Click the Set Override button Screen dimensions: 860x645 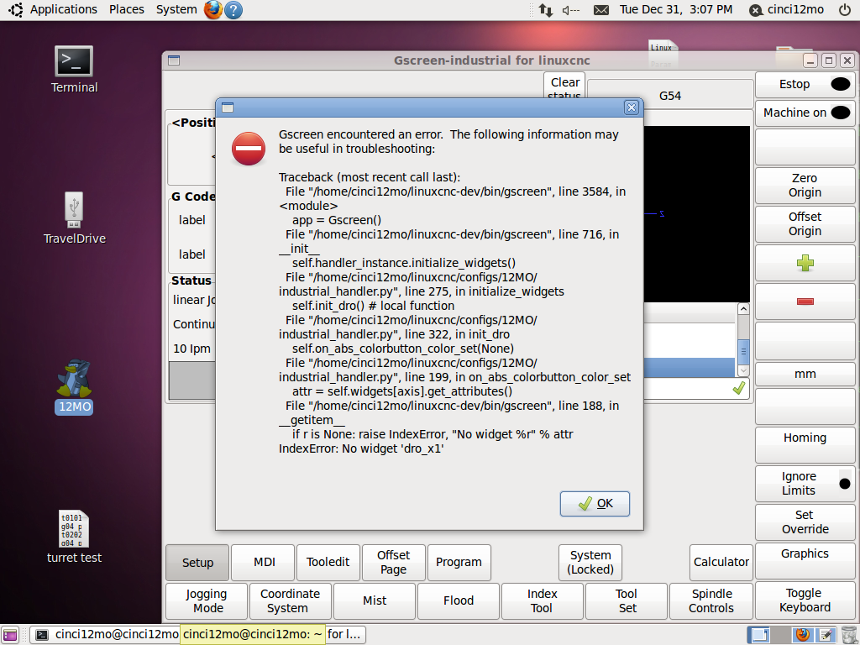pyautogui.click(x=805, y=522)
